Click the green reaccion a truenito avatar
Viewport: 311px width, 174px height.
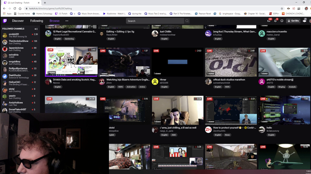tap(261, 33)
